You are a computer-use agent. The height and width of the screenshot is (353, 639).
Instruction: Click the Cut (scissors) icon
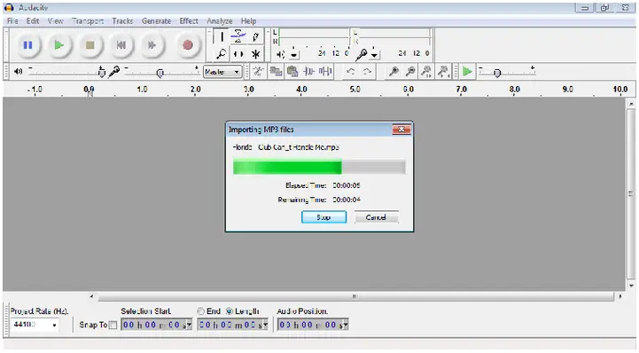click(259, 72)
